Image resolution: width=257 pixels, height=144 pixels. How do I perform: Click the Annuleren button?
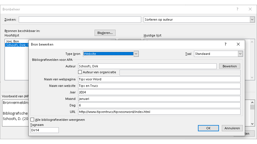[232, 128]
